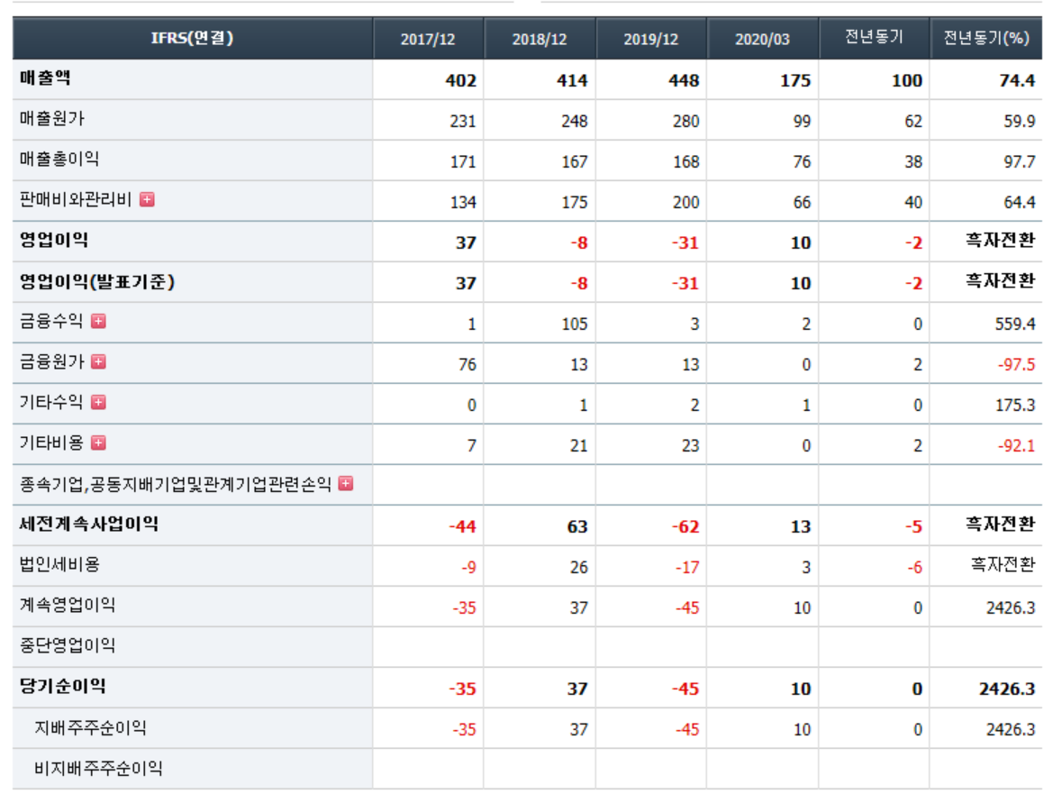Click 매출총이익 value 171
The height and width of the screenshot is (803, 1062).
463,162
